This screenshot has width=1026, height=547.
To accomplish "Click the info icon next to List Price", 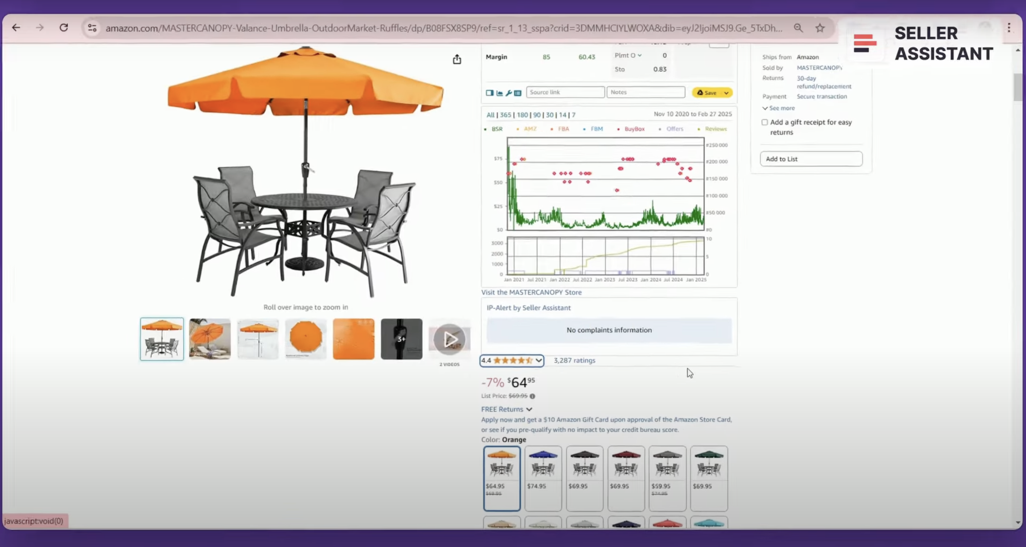I will coord(533,396).
